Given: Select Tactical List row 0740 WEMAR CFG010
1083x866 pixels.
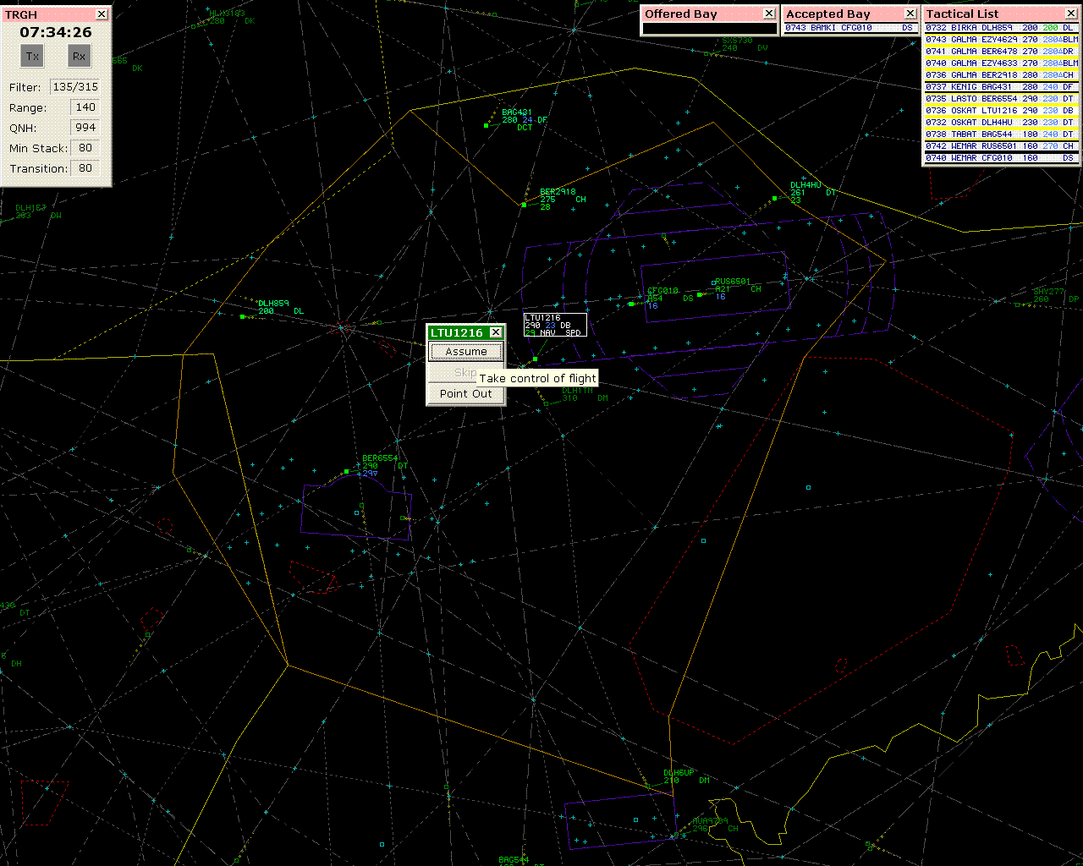Looking at the screenshot, I should pos(1002,158).
